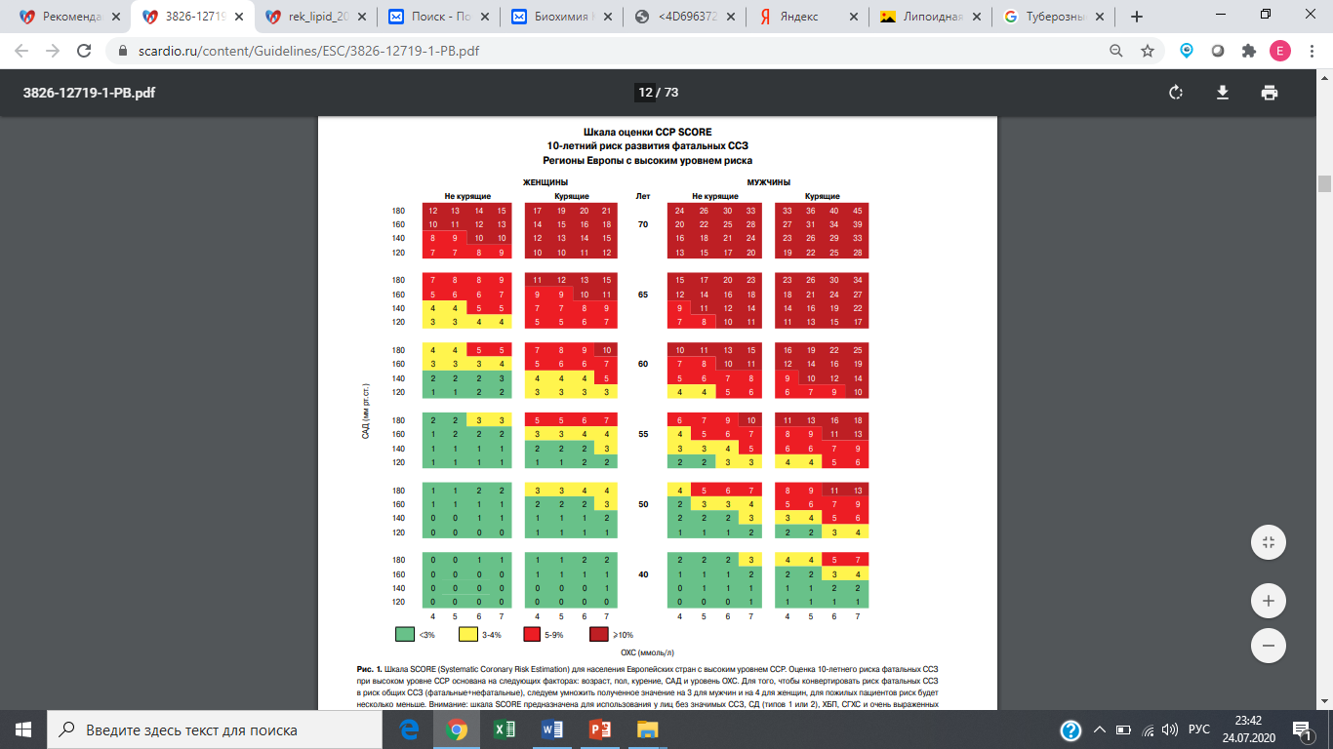Bookmark this page with star
Viewport: 1333px width, 749px height.
click(x=1148, y=51)
